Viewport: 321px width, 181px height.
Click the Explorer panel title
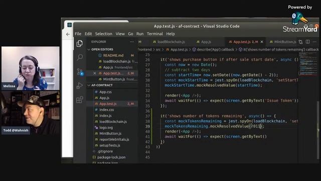[x=99, y=42]
